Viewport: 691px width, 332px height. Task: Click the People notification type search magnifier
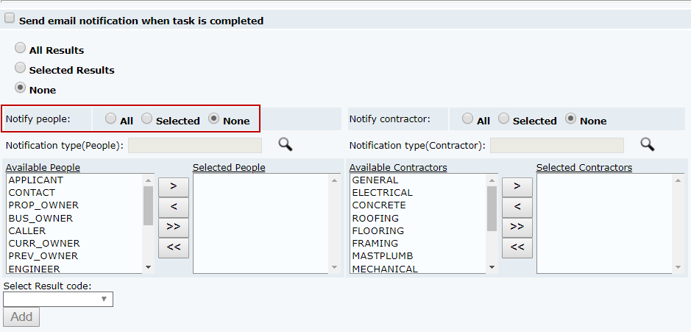(285, 144)
